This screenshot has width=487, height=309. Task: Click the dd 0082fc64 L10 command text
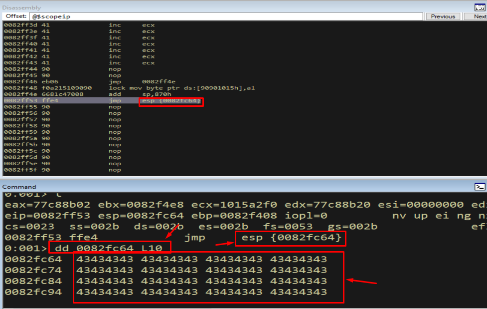click(109, 248)
